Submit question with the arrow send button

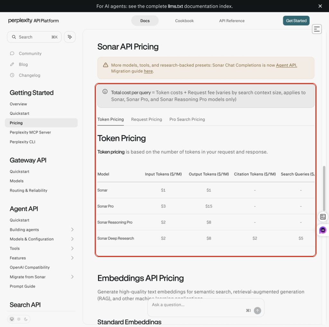click(x=257, y=311)
